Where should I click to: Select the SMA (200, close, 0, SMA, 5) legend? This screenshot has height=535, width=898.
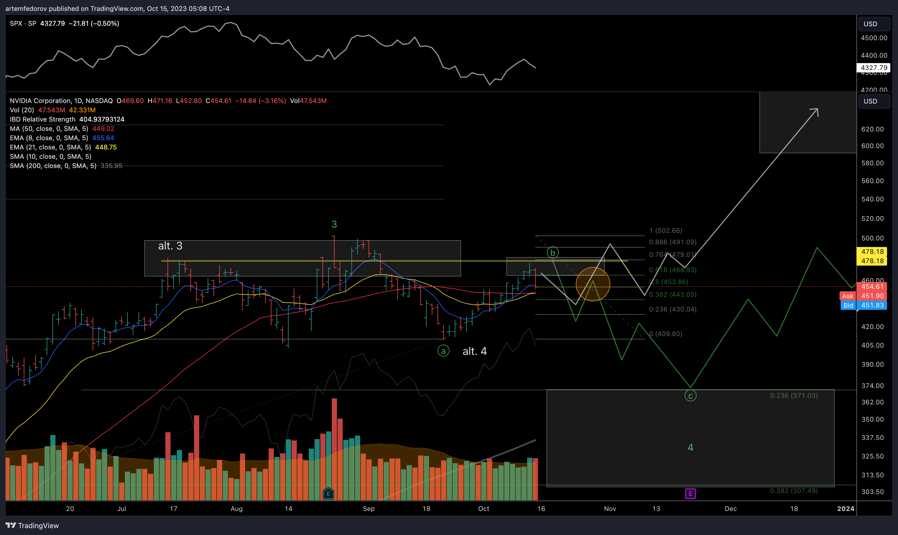(53, 166)
